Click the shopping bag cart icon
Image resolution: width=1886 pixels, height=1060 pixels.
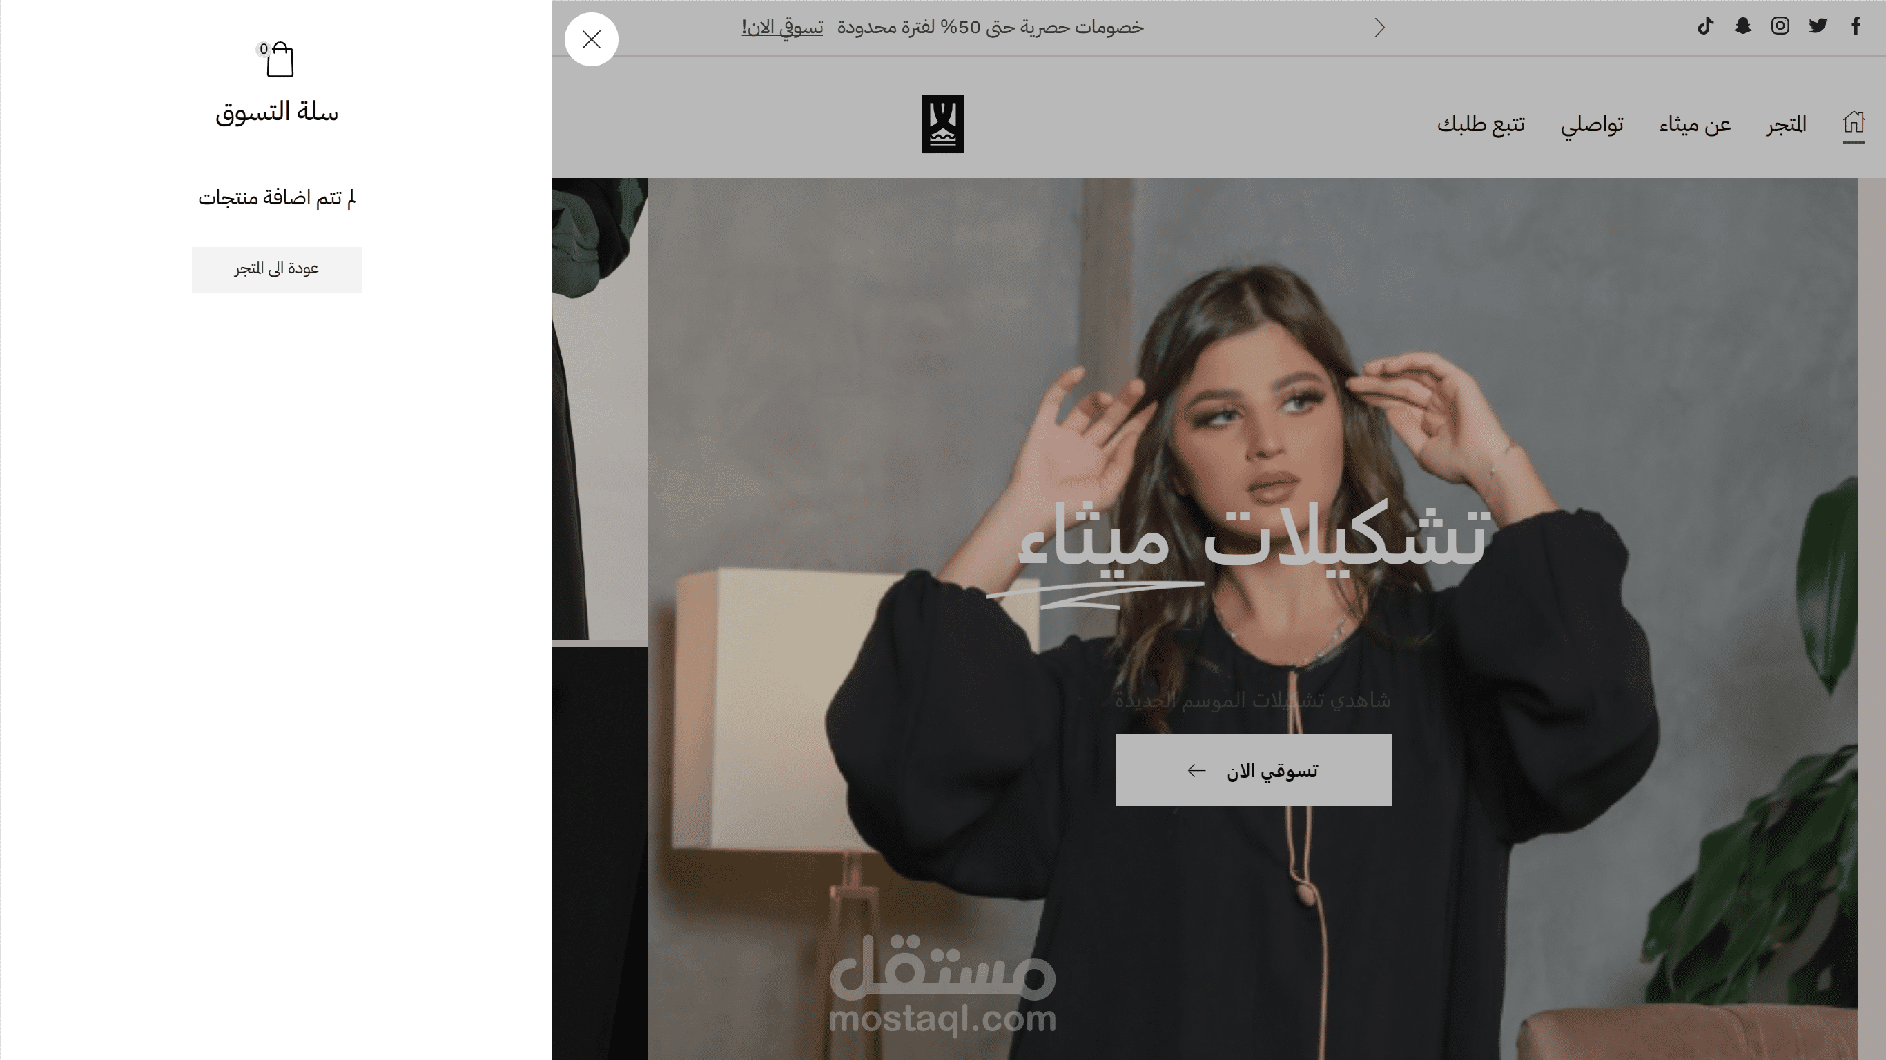tap(280, 60)
